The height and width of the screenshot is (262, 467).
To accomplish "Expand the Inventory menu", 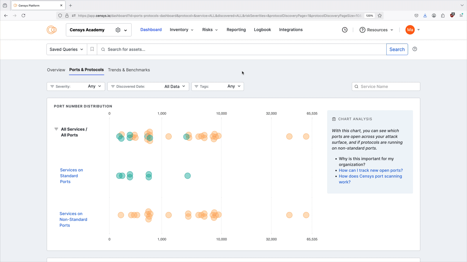I will pyautogui.click(x=181, y=30).
